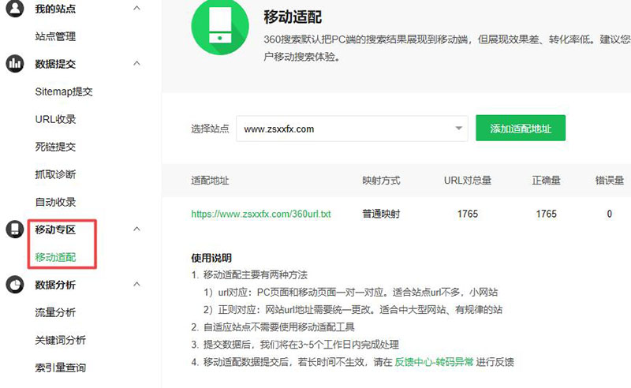Select 移动适配 in sidebar
The height and width of the screenshot is (388, 631).
tap(55, 257)
